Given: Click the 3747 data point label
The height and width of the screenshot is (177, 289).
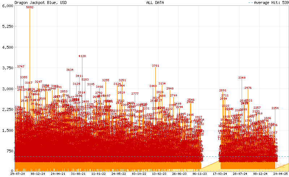Looking at the screenshot, I should pos(21,66).
